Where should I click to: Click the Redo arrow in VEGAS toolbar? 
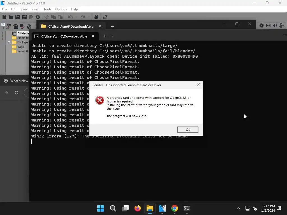tap(83, 17)
